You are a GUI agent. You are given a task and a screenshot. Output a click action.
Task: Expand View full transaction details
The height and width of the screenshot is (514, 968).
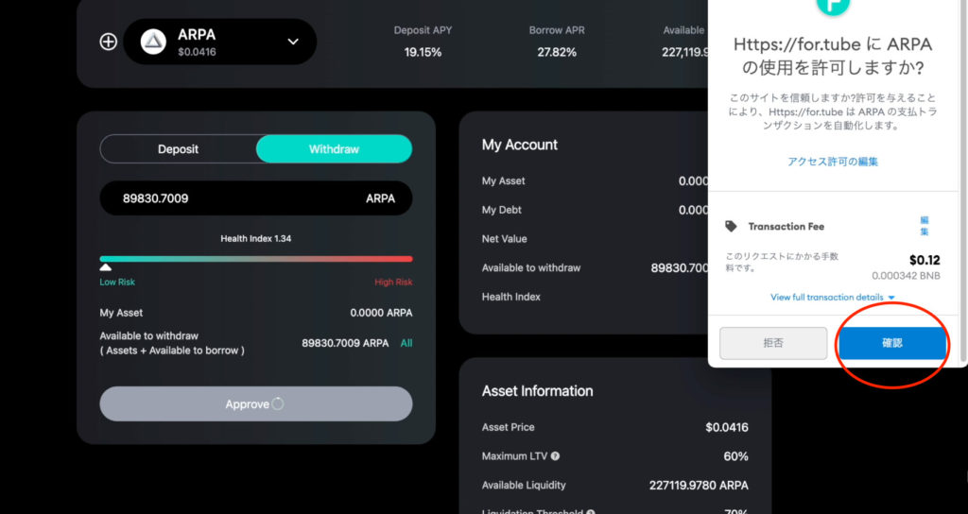pos(832,298)
